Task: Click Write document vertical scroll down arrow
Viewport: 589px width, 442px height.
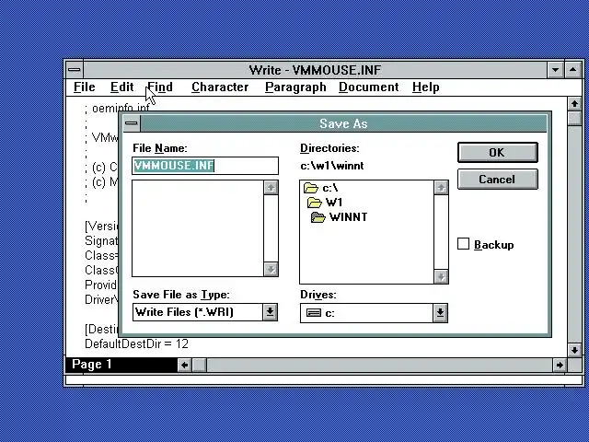Action: tap(574, 350)
